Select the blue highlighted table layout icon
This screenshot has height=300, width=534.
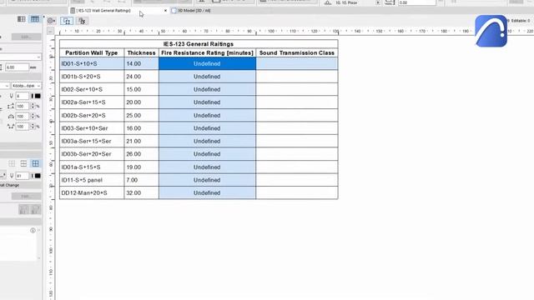(35, 19)
